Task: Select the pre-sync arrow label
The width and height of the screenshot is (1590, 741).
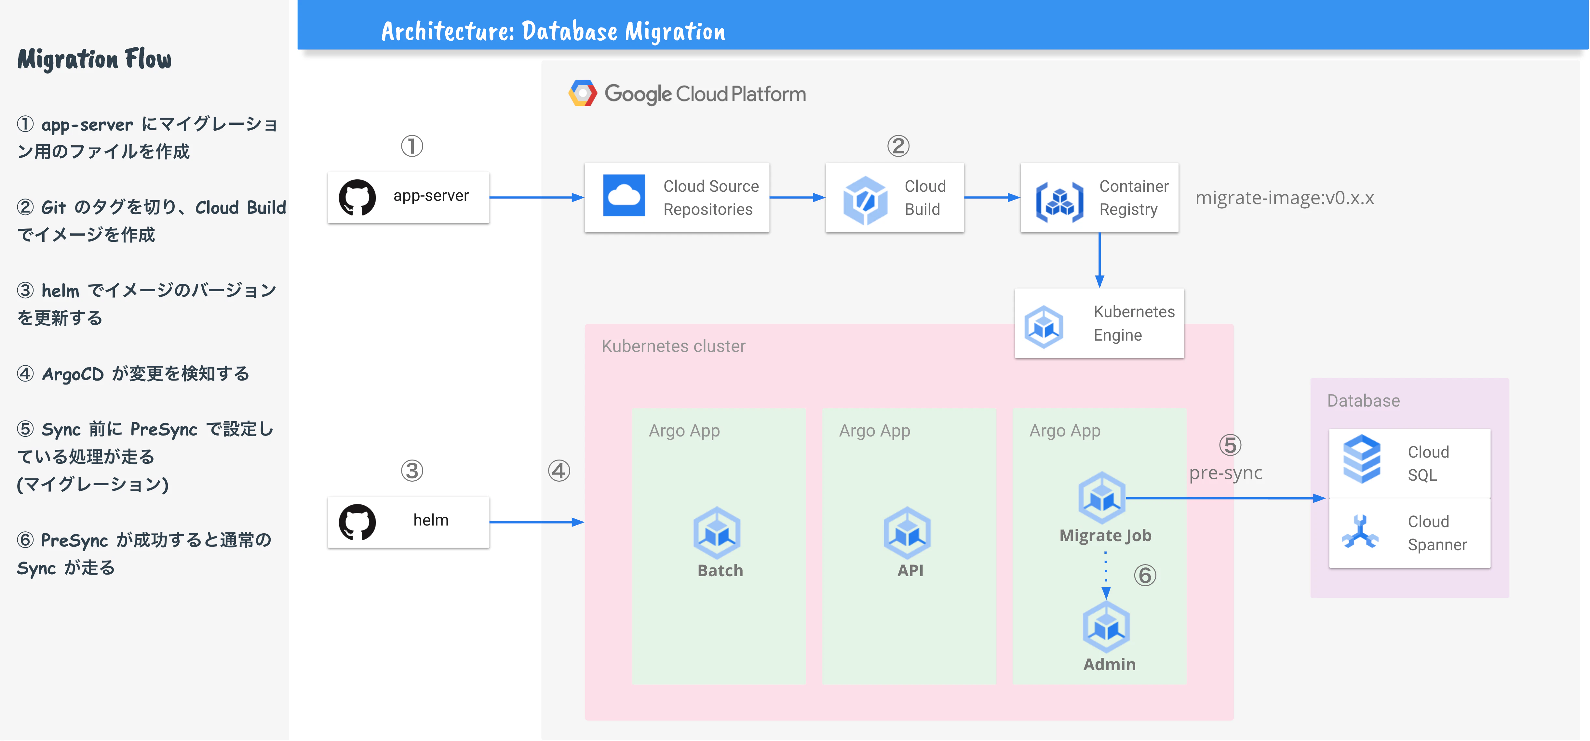Action: click(1225, 473)
